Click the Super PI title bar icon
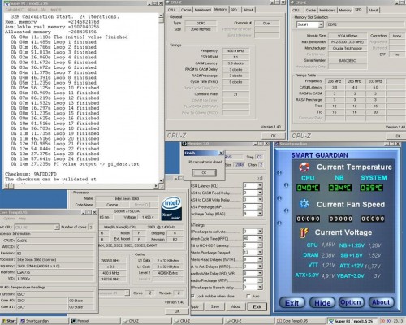406x325 pixels. tap(6, 3)
